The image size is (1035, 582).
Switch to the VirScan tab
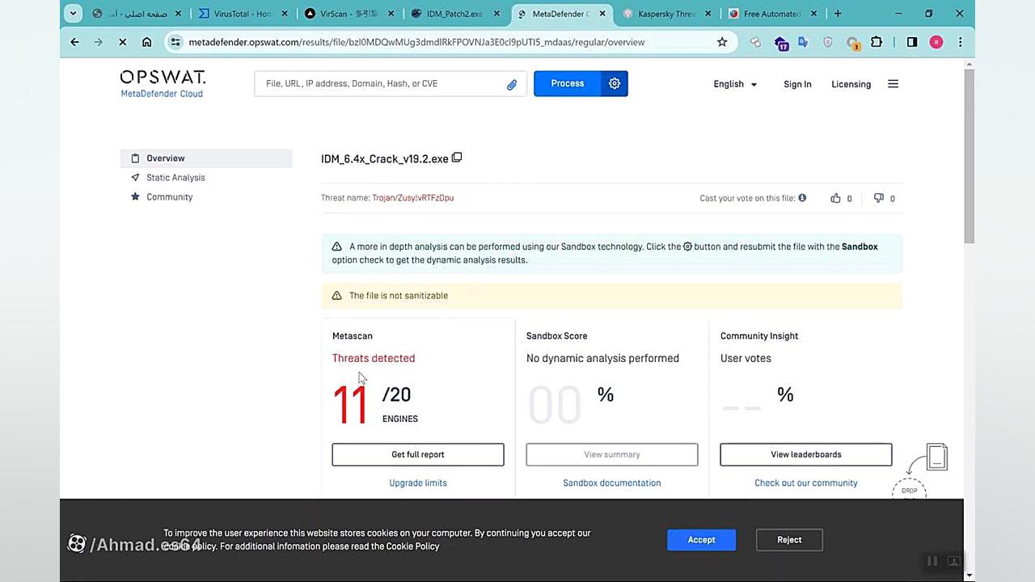[x=348, y=14]
